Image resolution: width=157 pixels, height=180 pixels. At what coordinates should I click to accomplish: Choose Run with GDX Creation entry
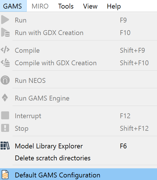click(x=78, y=33)
